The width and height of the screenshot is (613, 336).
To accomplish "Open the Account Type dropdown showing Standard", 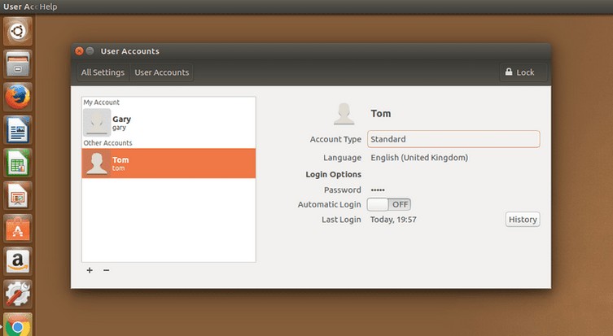I will tap(453, 139).
